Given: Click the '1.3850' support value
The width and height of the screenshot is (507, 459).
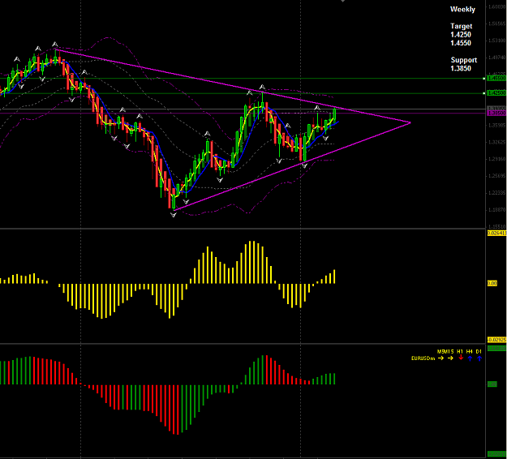Looking at the screenshot, I should (x=461, y=68).
